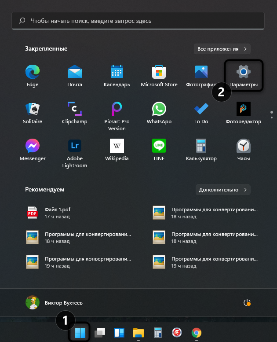This screenshot has height=342, width=277.
Task: Launch the Фоторедактор photo editor
Action: (244, 113)
